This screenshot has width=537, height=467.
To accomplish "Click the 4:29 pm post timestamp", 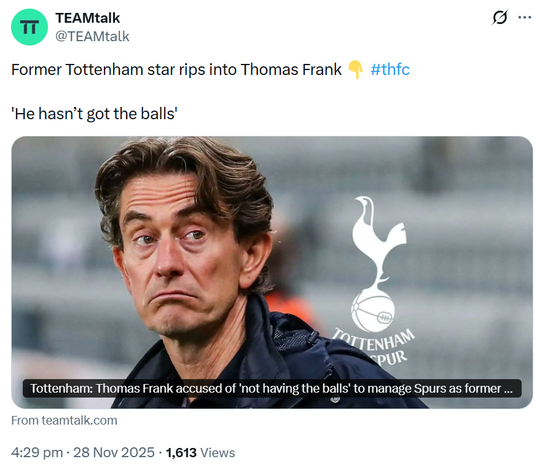I will [x=37, y=453].
